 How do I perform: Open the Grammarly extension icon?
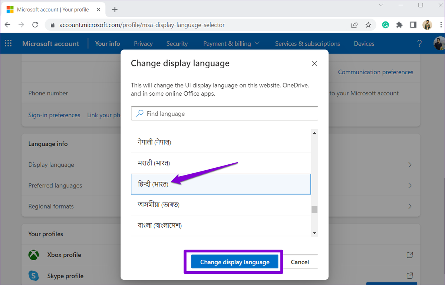386,25
